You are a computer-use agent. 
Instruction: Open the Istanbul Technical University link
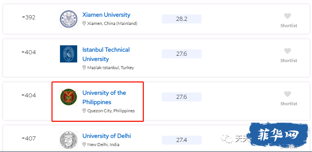(106, 54)
